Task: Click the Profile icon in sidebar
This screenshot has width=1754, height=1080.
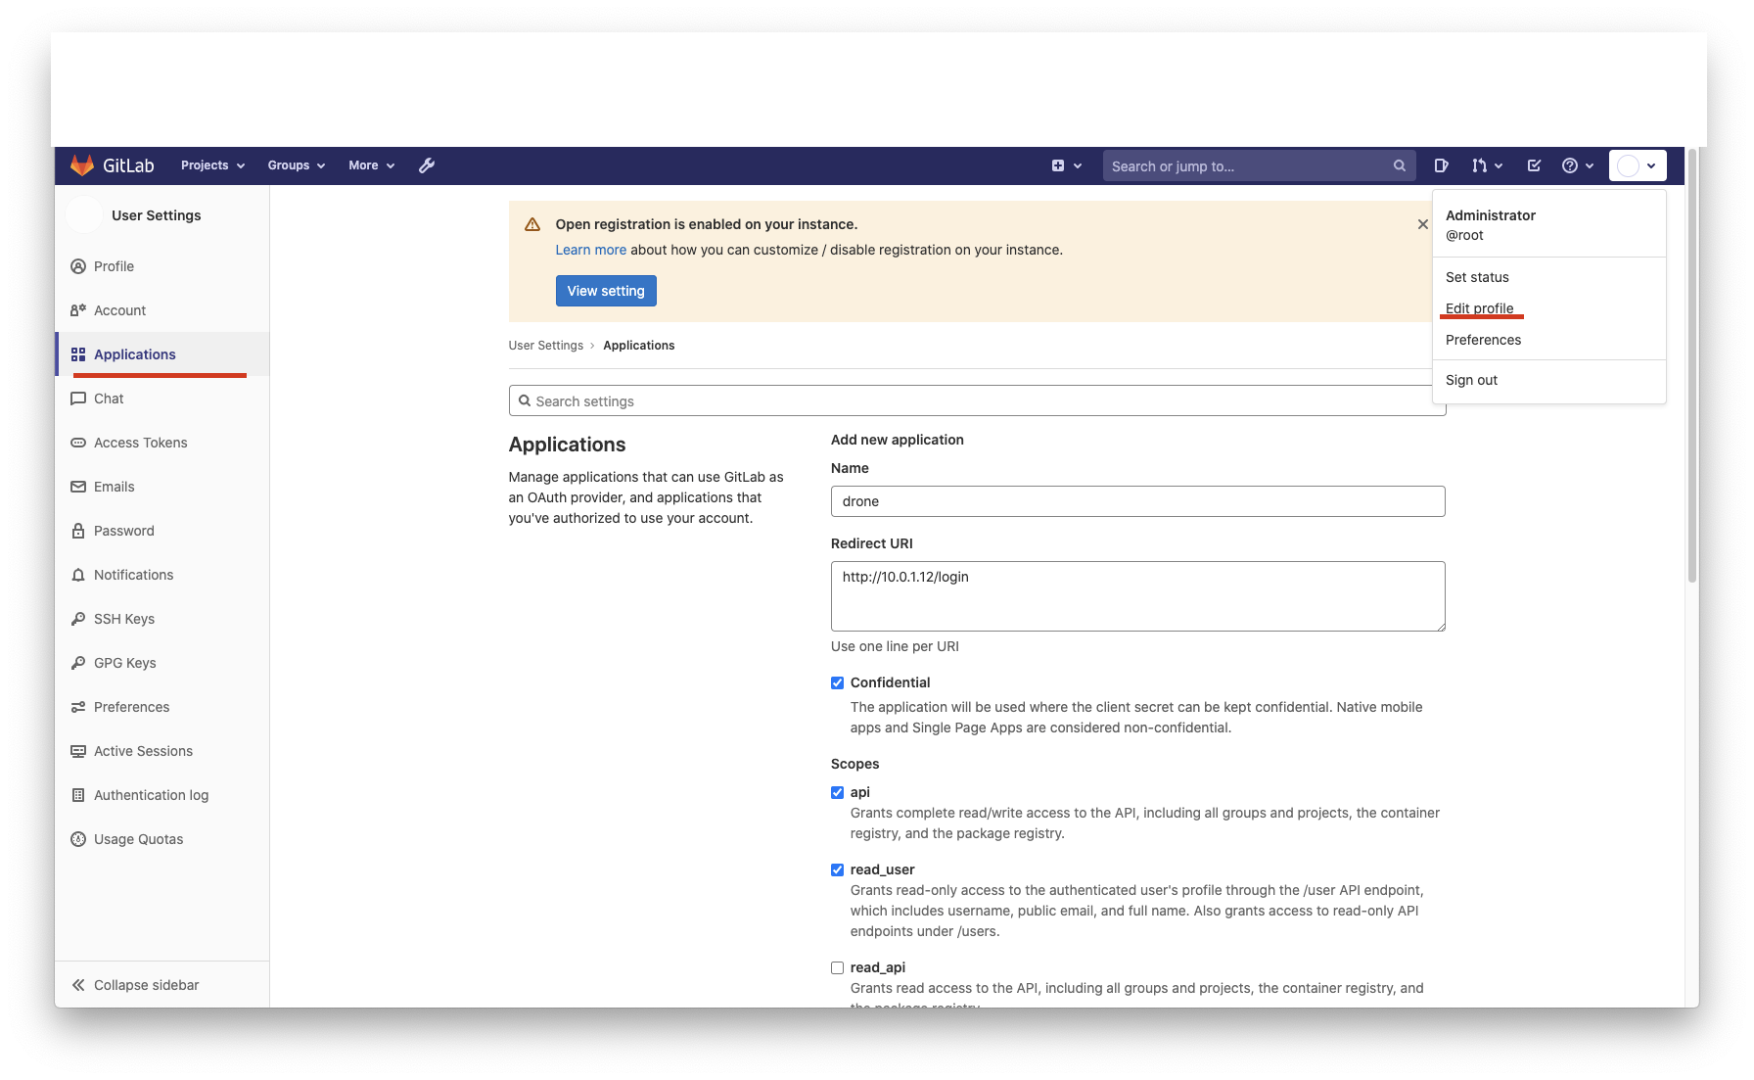Action: pyautogui.click(x=78, y=266)
